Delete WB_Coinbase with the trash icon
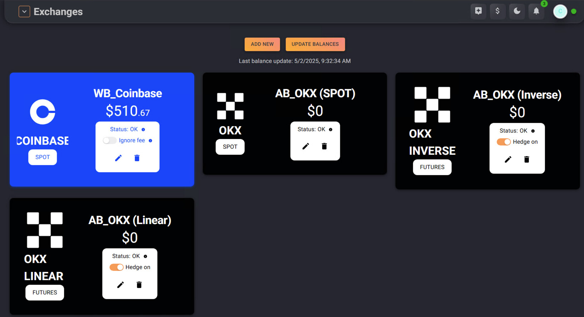 [x=137, y=158]
